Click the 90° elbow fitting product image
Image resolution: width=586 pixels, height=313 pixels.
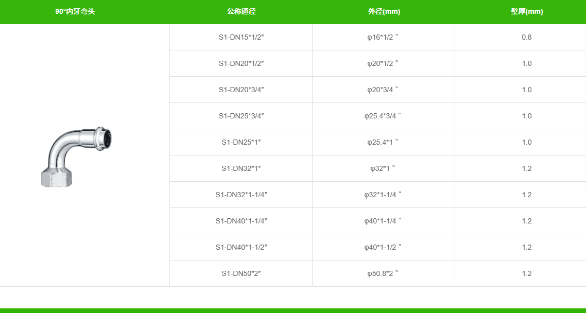[76, 157]
